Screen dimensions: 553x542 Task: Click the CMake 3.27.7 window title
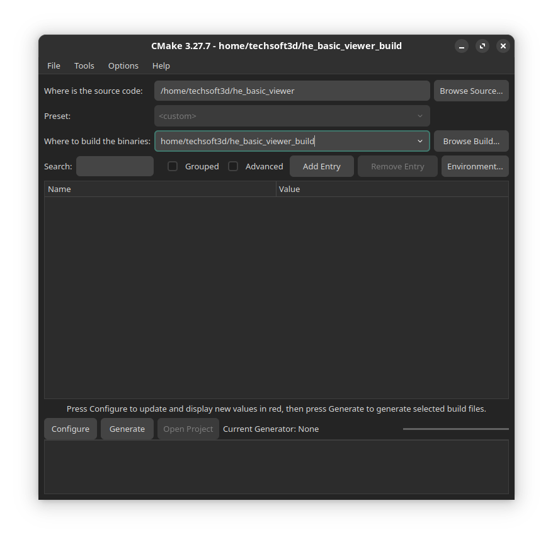[x=276, y=46]
